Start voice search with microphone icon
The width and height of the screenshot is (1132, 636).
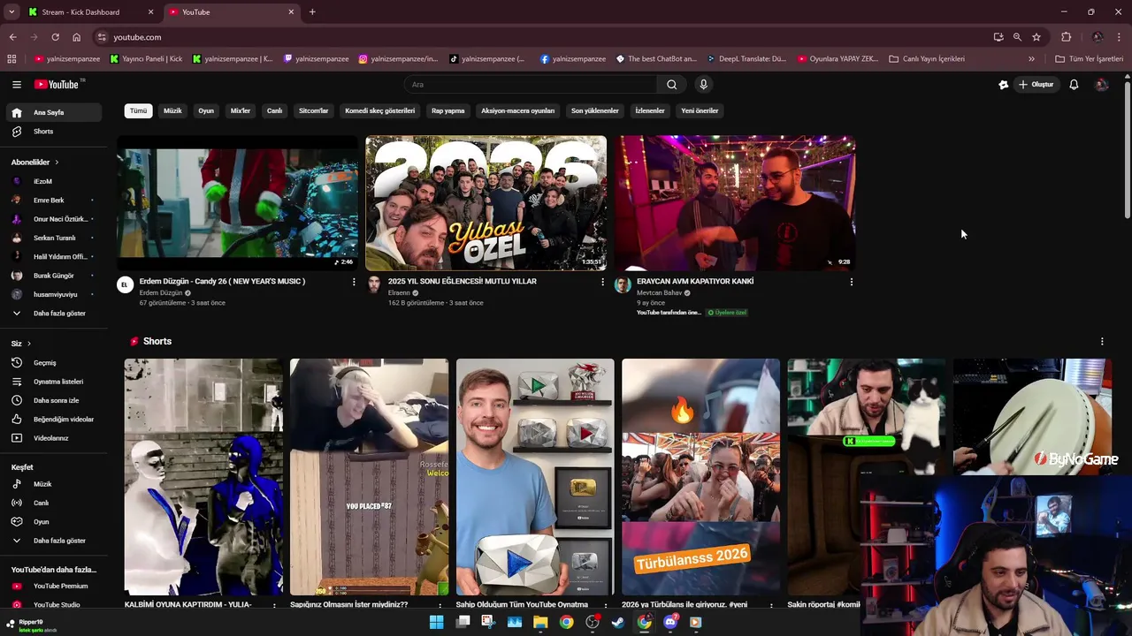pos(703,85)
